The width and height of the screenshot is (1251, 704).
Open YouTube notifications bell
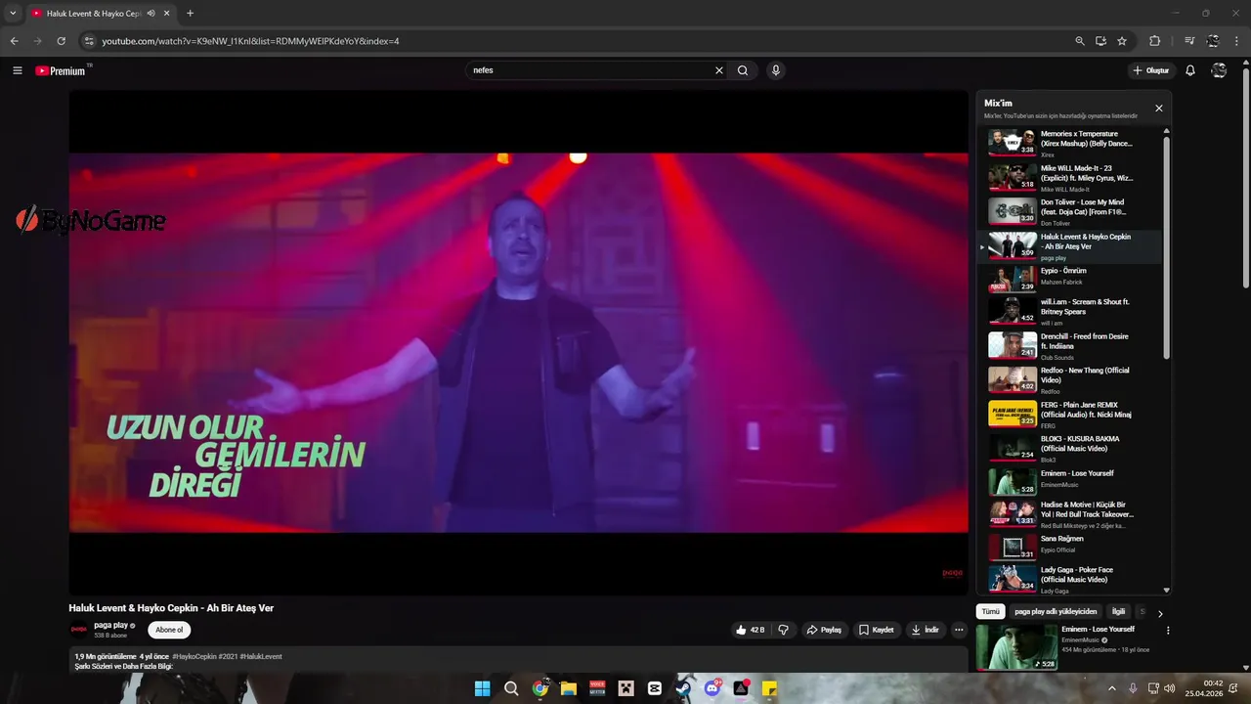coord(1190,70)
